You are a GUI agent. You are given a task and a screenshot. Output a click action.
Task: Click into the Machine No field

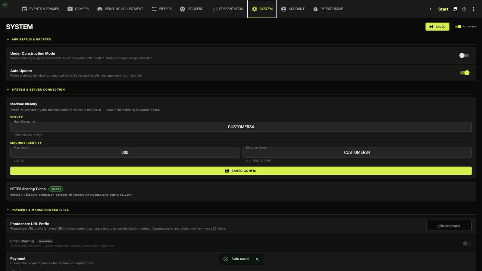tap(125, 152)
